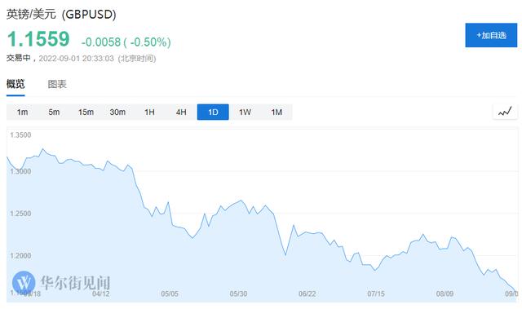The image size is (522, 309).
Task: Select the 5m interval button
Action: pos(54,112)
